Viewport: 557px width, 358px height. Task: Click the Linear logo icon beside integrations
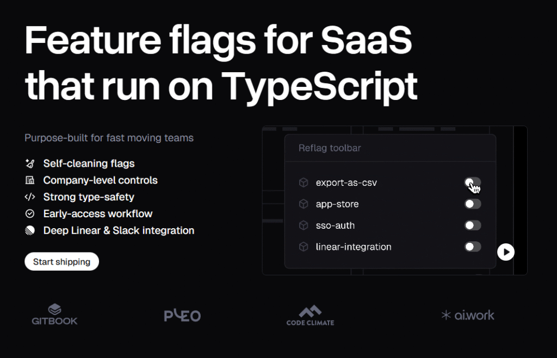(30, 231)
